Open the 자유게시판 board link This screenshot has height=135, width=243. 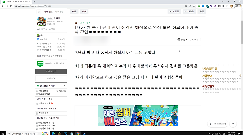click(84, 23)
